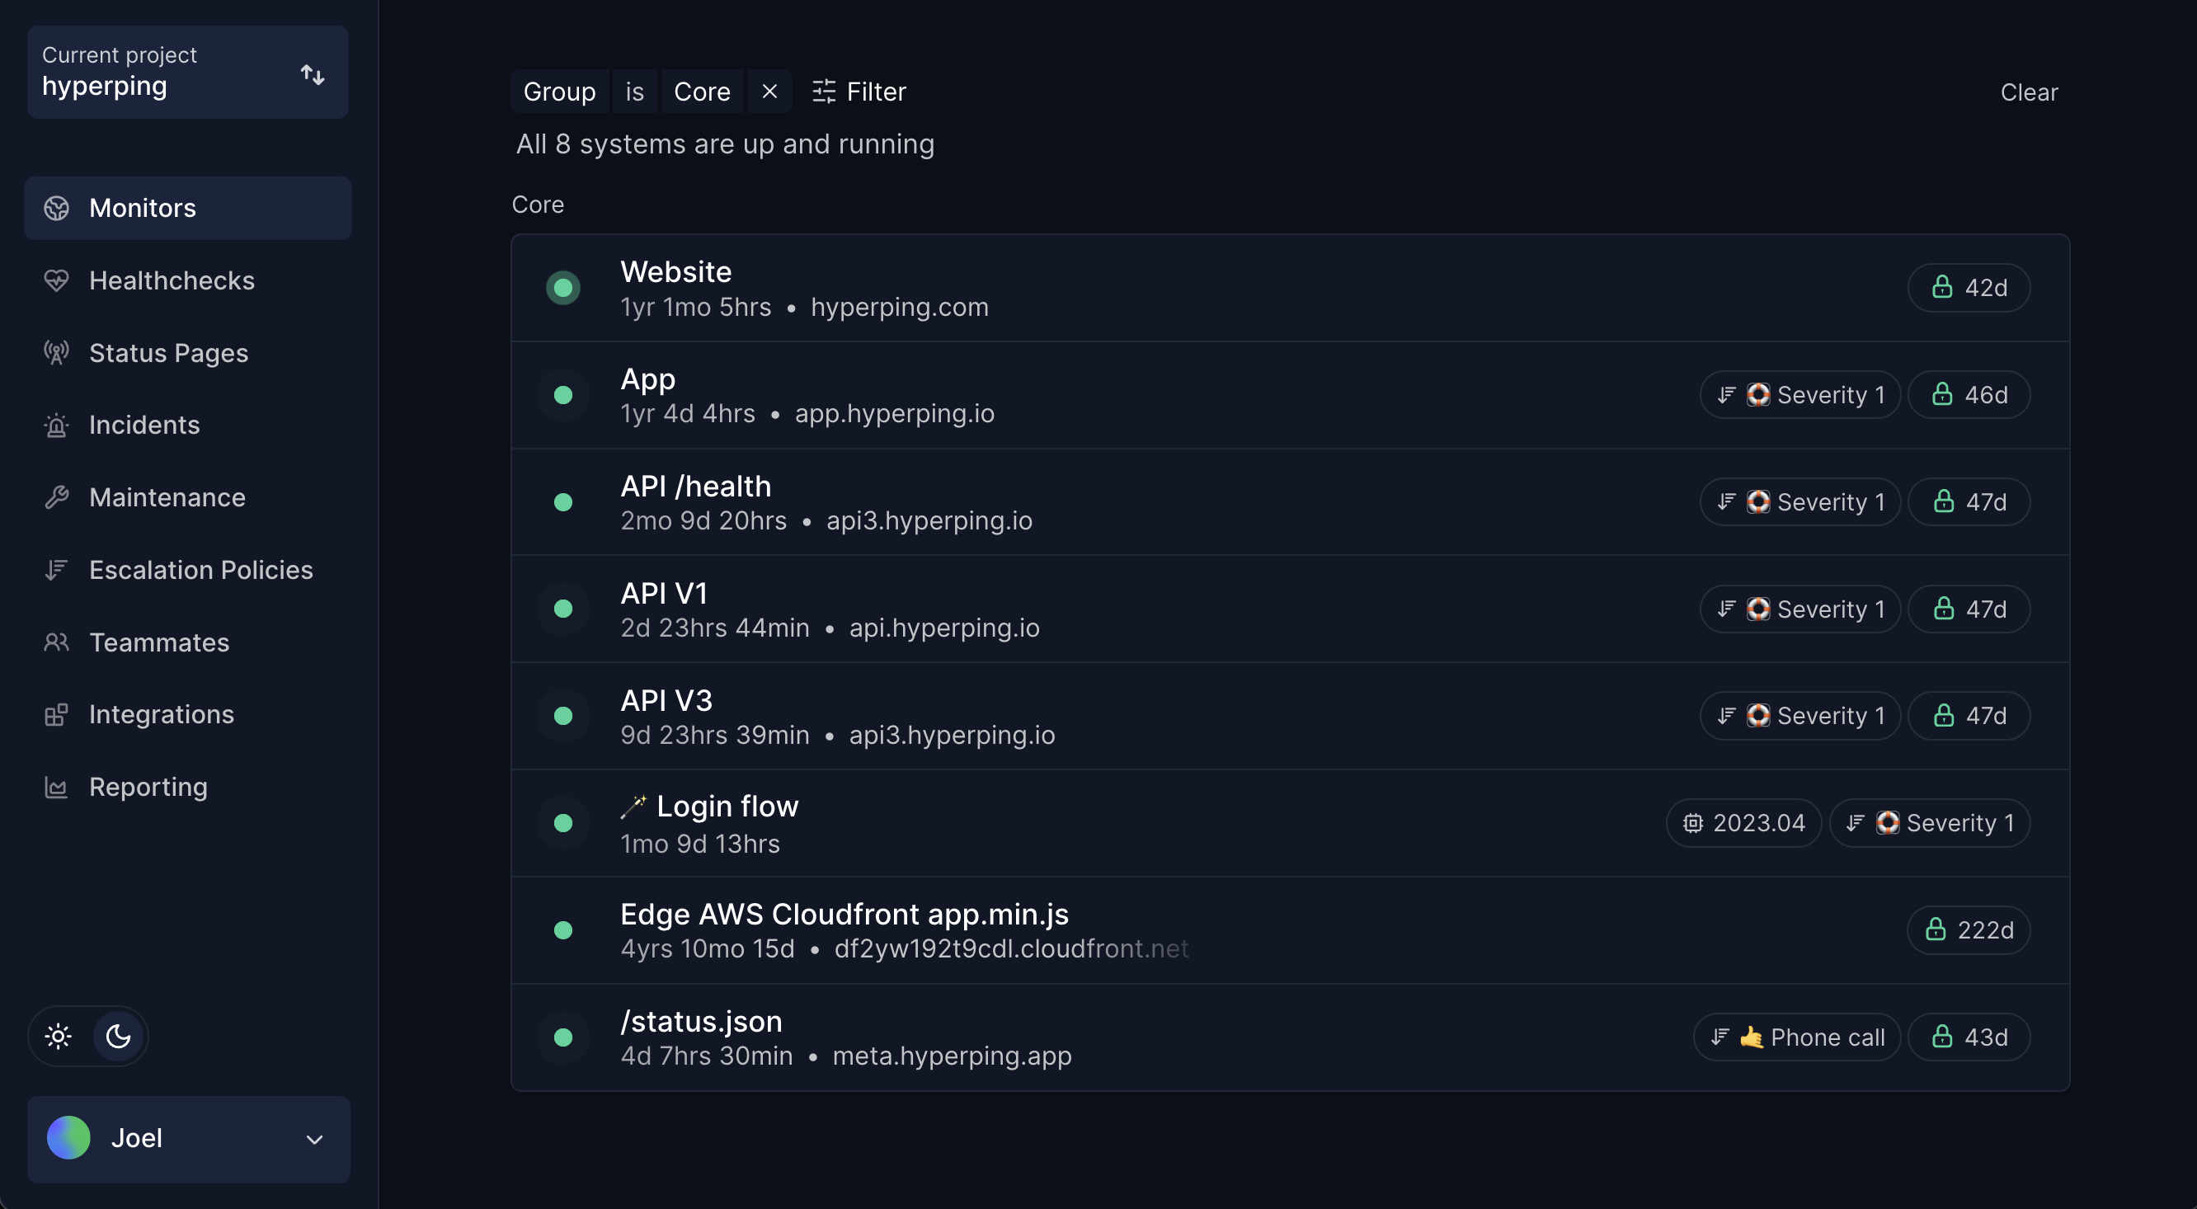Open the Login flow monitor
2197x1209 pixels.
pyautogui.click(x=1290, y=824)
